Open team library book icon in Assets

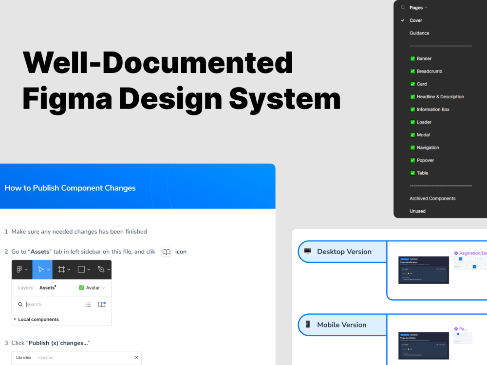coord(102,305)
